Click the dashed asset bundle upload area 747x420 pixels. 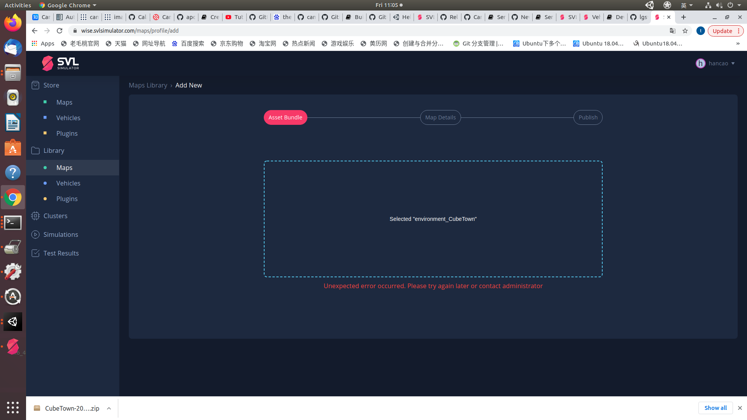(433, 219)
